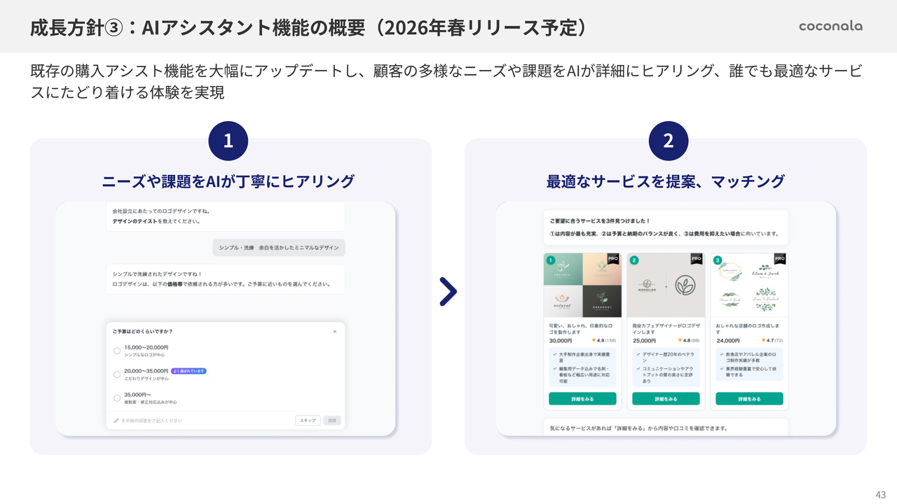The image size is (897, 504).
Task: View details of the 24,000円 shop logo service
Action: tap(749, 398)
